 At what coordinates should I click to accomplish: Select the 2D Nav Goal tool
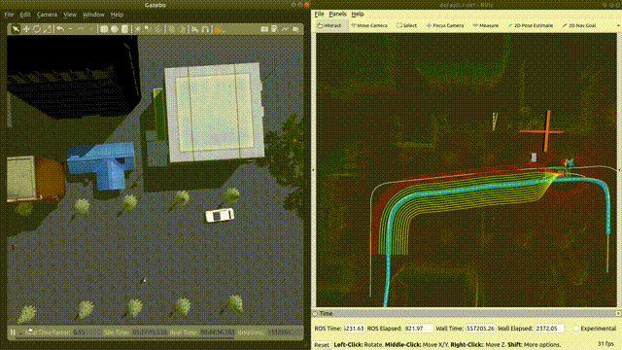[579, 25]
